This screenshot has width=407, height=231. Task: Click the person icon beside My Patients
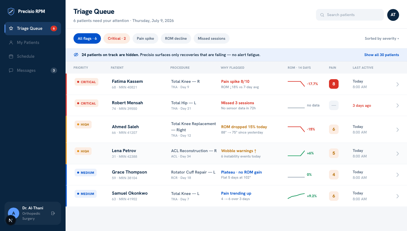11,43
